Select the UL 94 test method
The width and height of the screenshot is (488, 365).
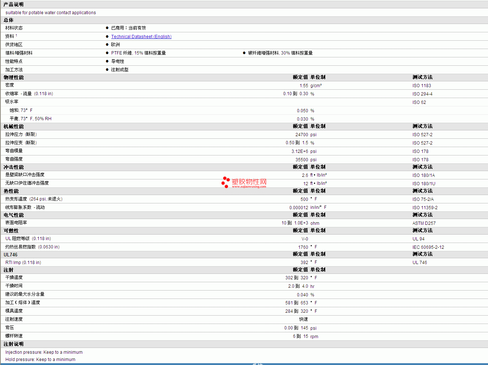(x=418, y=239)
